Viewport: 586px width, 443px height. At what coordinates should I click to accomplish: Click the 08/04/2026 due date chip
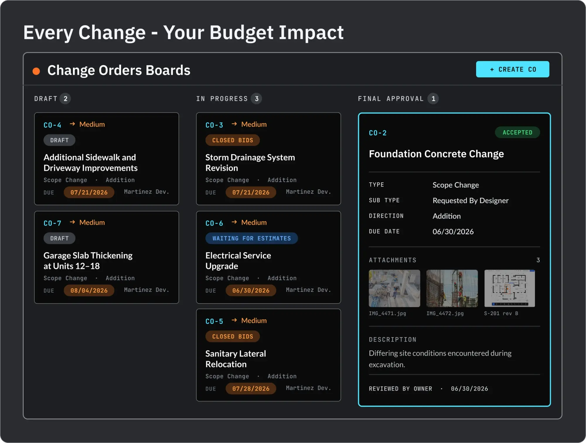click(x=89, y=291)
